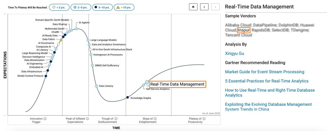Click analyst name Xingyu Gu

234,54
